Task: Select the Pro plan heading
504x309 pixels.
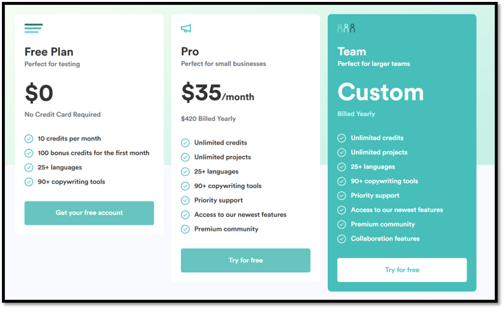Action: click(190, 52)
